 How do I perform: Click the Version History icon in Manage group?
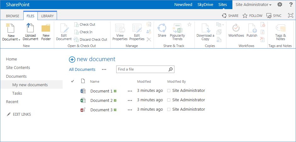pos(149,24)
